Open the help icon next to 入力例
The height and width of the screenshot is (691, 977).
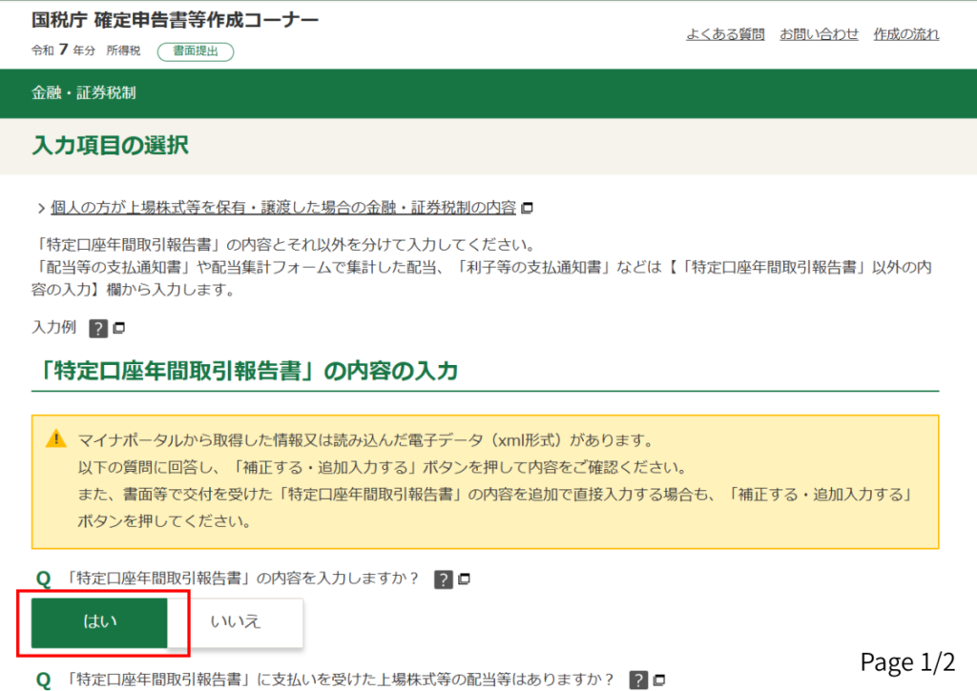pos(97,328)
